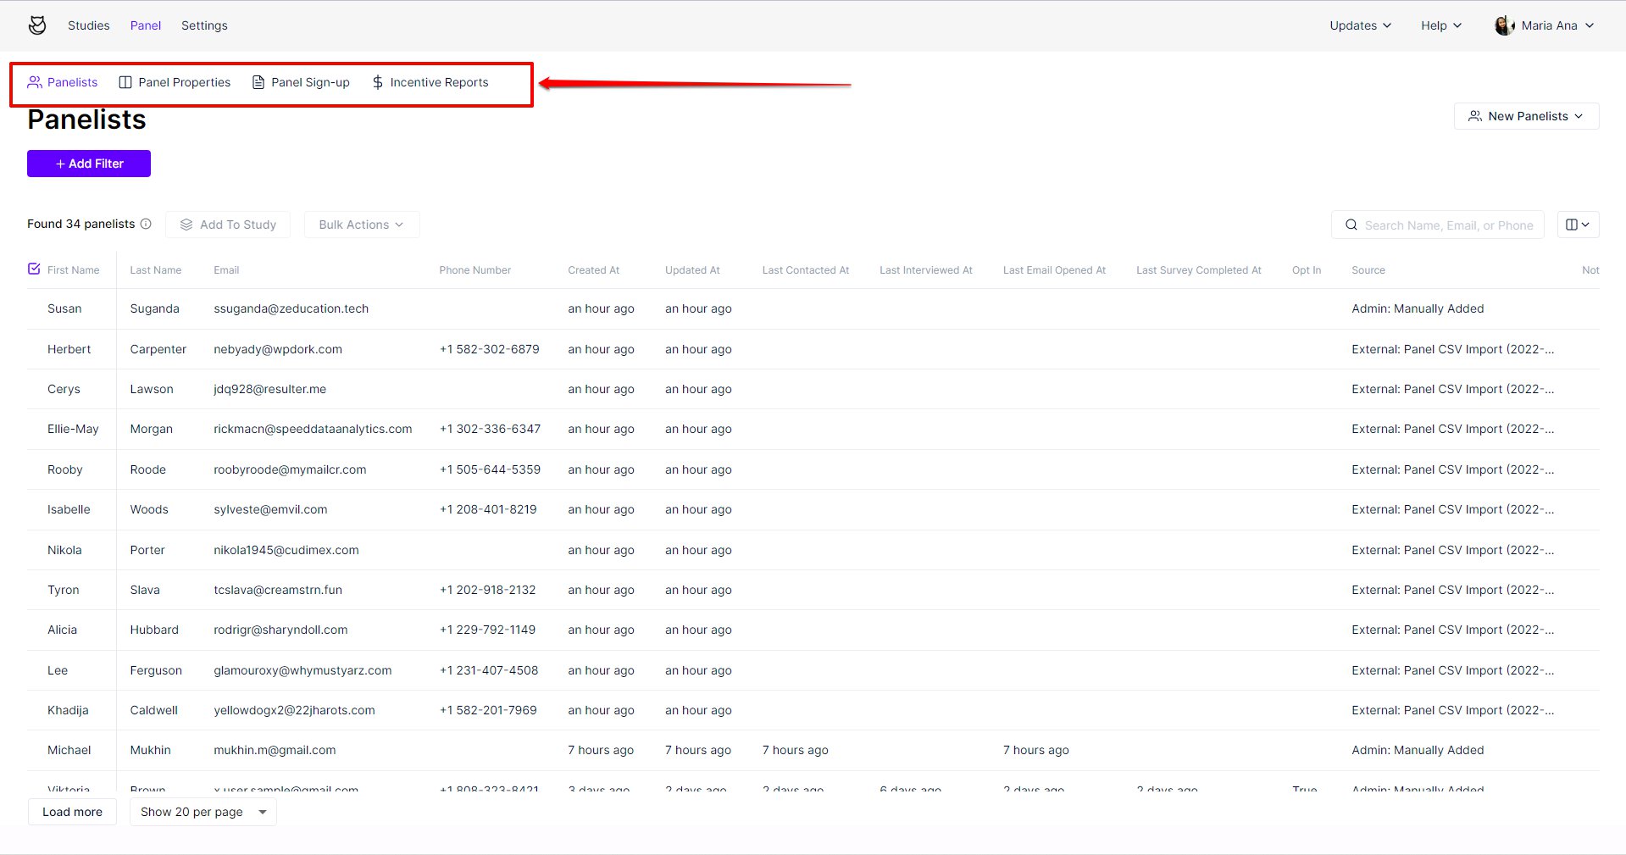This screenshot has width=1626, height=855.
Task: Click the Panel Sign-up document icon
Action: (258, 82)
